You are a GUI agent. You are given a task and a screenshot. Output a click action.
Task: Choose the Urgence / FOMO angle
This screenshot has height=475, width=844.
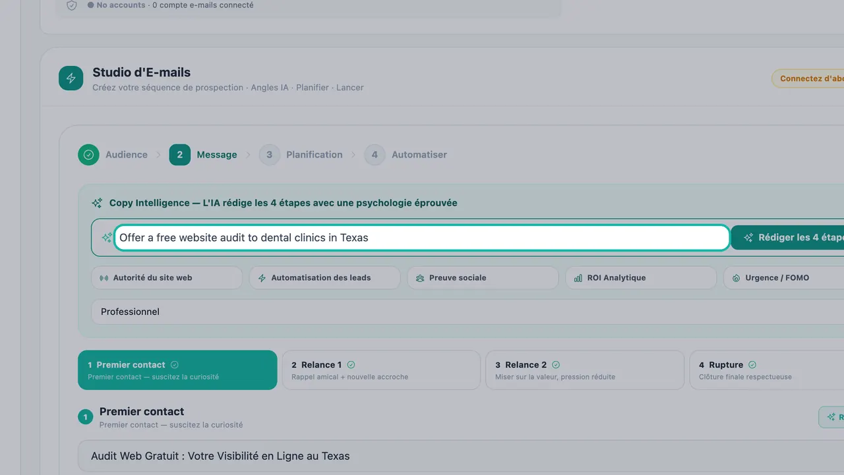pos(784,278)
